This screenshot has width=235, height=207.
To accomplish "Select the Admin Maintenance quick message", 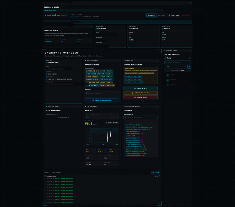I will [x=107, y=86].
